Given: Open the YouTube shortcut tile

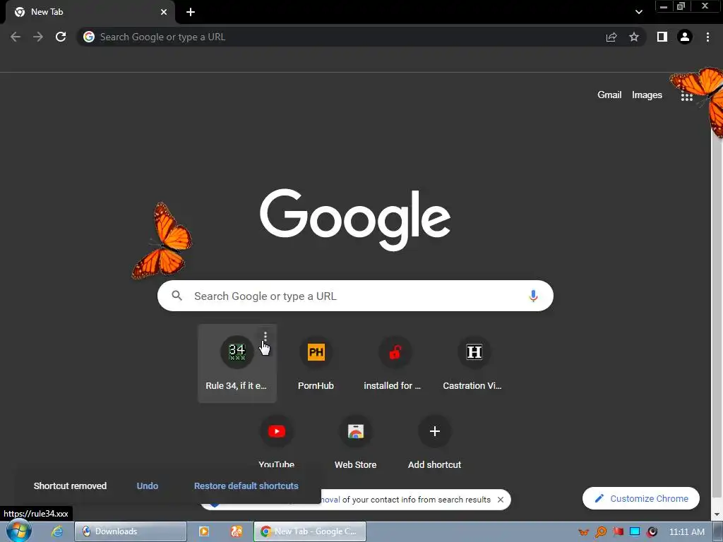Looking at the screenshot, I should [276, 443].
